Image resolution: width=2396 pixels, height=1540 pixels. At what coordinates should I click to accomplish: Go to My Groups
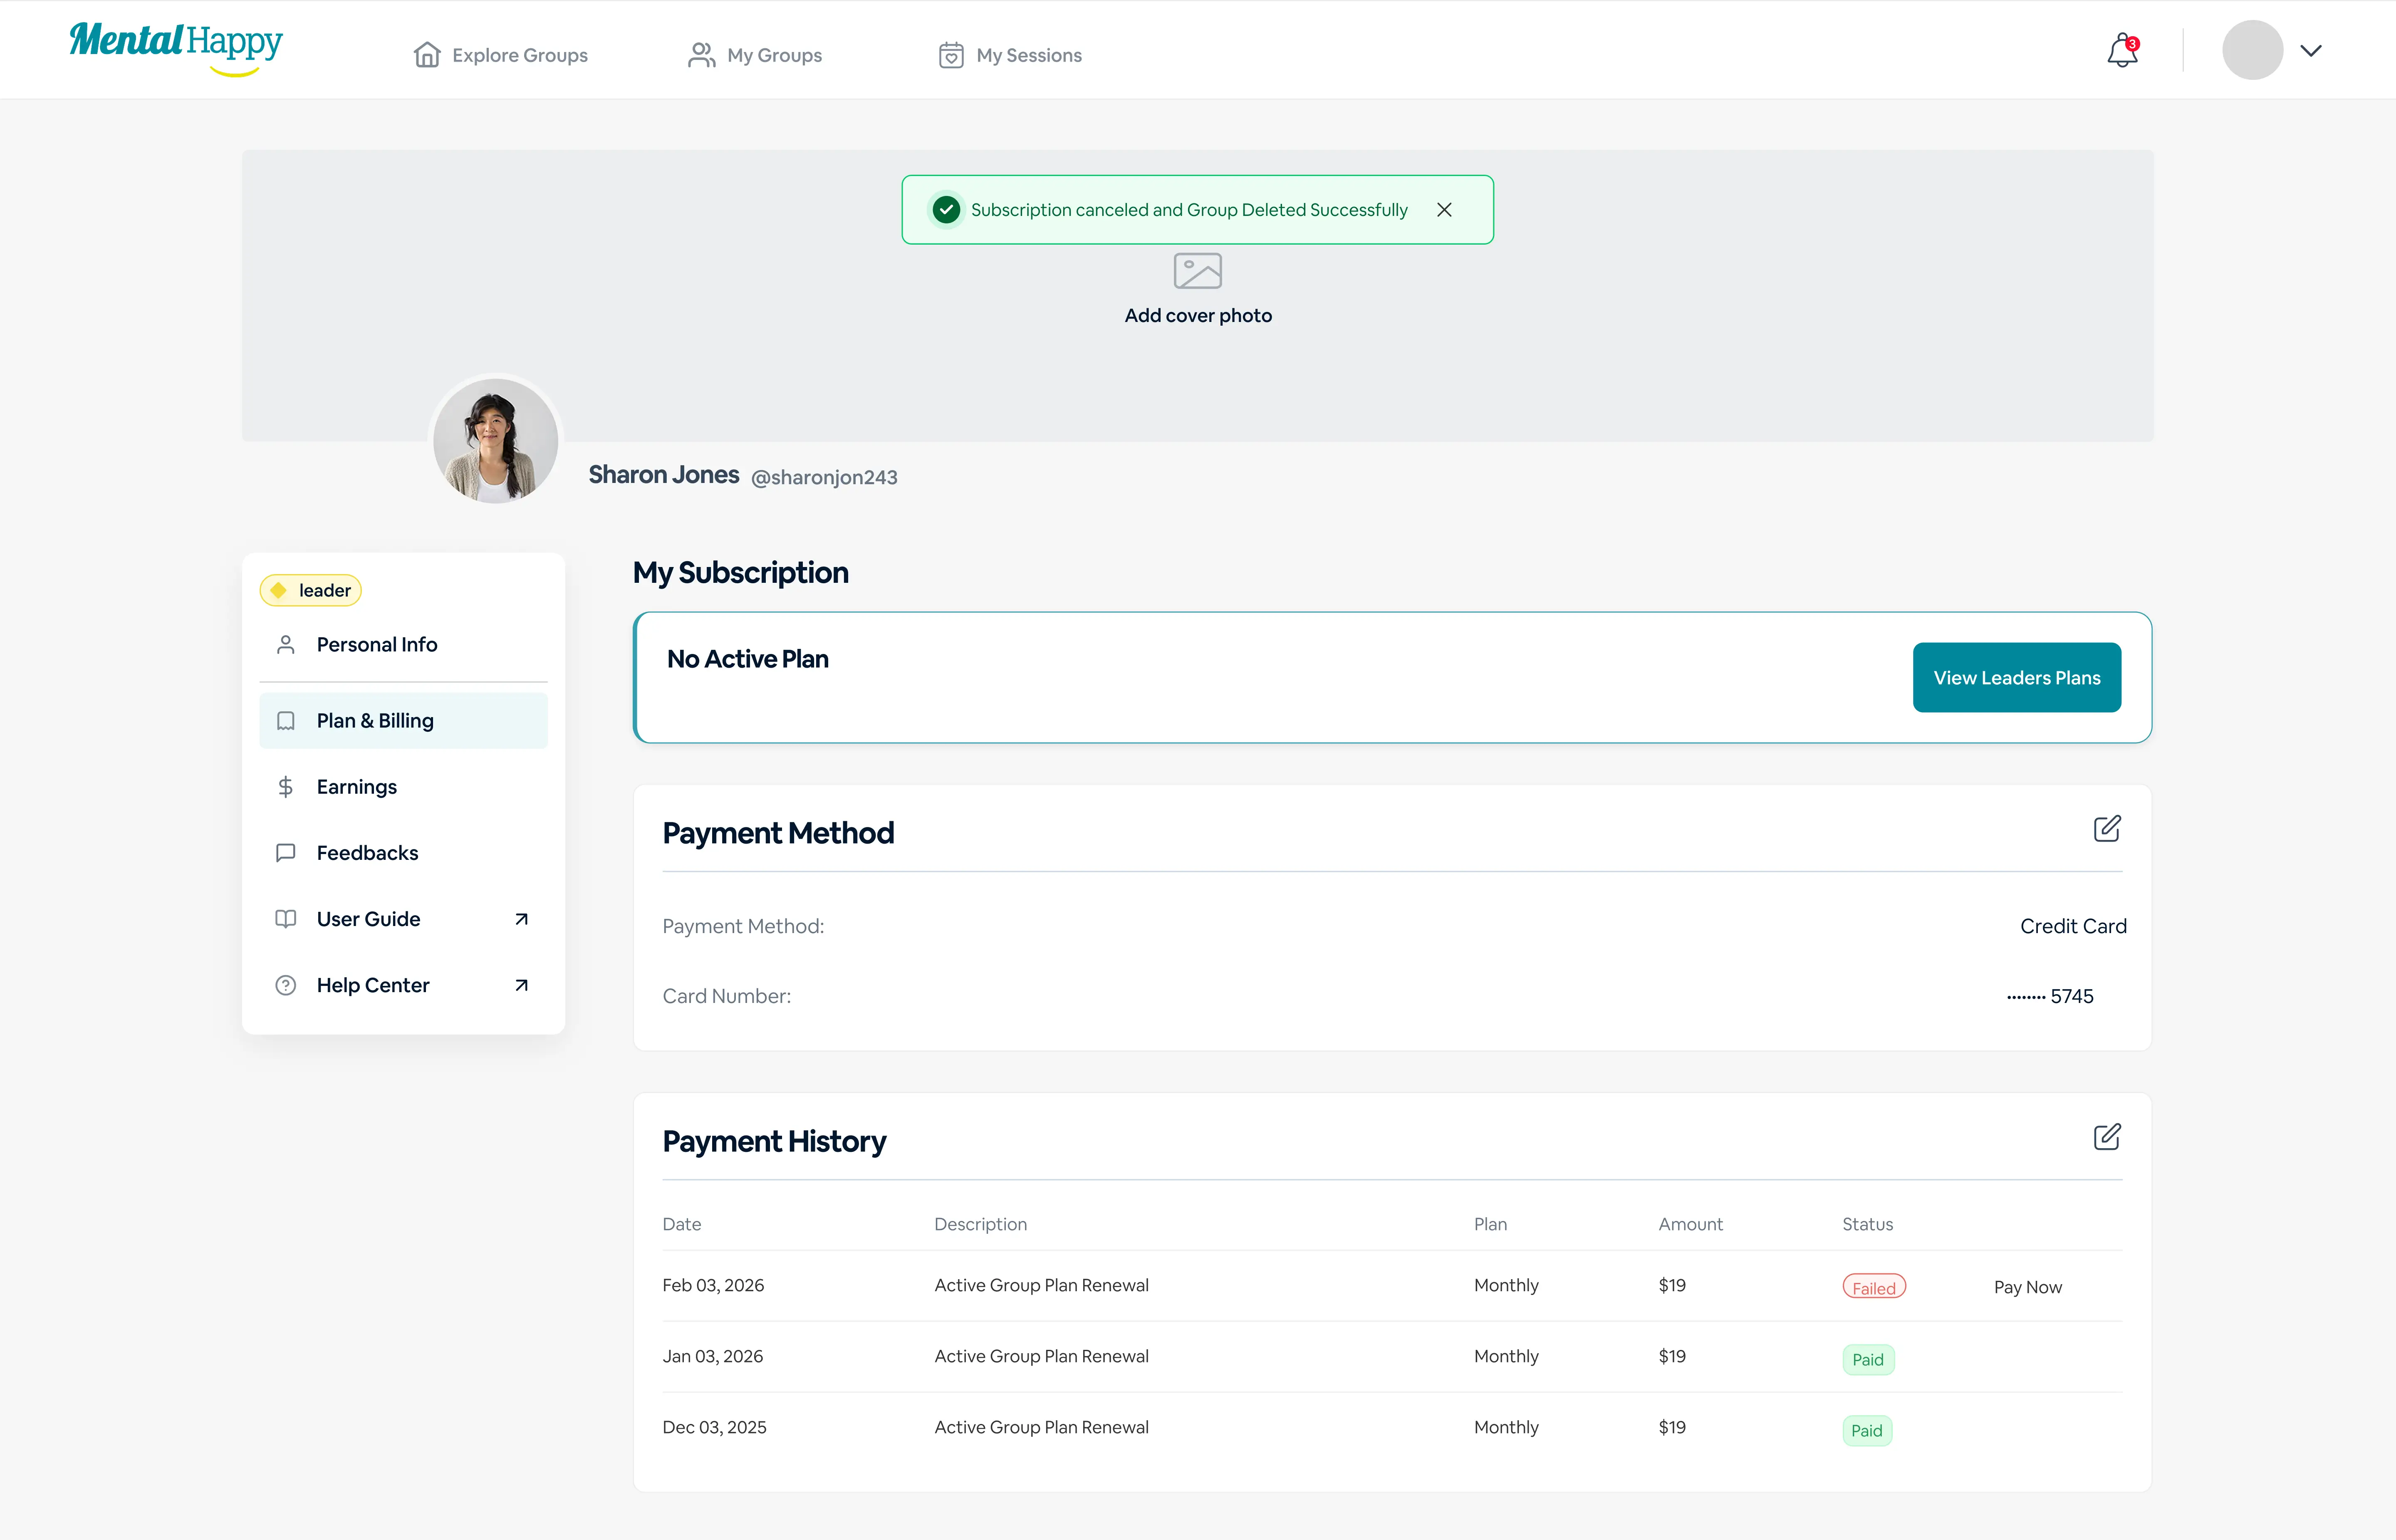755,55
